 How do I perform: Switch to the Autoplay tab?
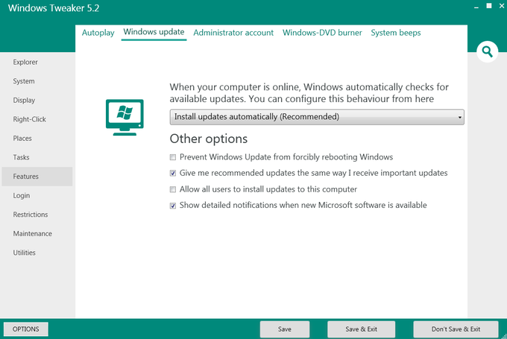click(98, 33)
